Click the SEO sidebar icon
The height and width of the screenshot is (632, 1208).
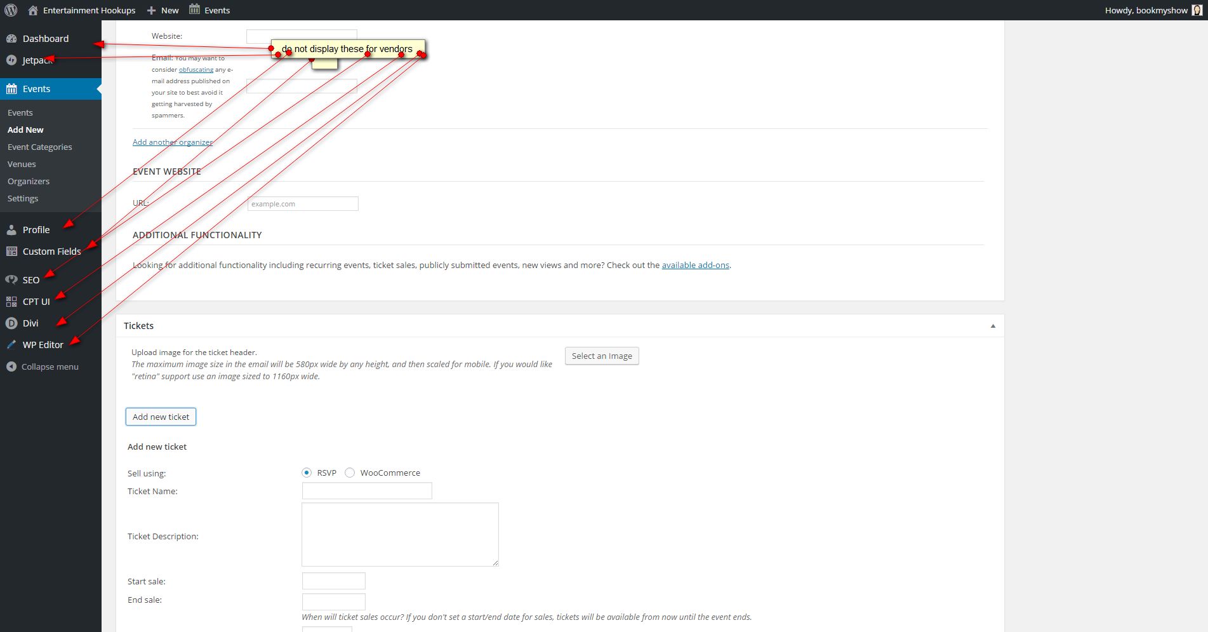point(11,280)
